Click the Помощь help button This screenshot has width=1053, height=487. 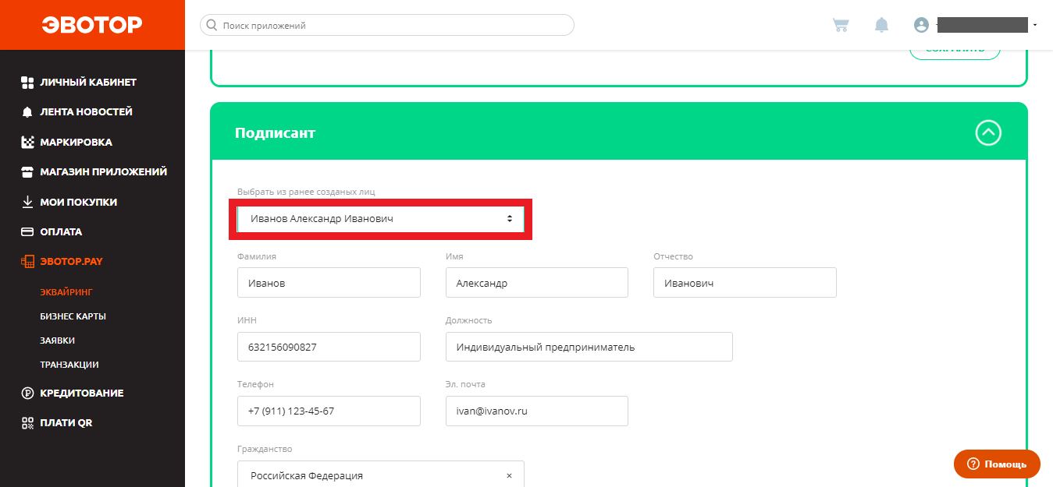[x=997, y=464]
